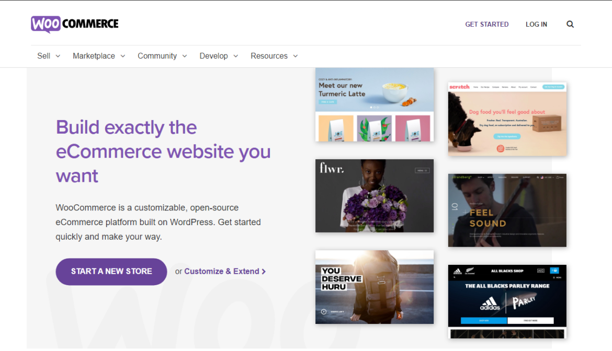This screenshot has width=612, height=351.
Task: Open the Scratch dog food store thumbnail
Action: 507,119
